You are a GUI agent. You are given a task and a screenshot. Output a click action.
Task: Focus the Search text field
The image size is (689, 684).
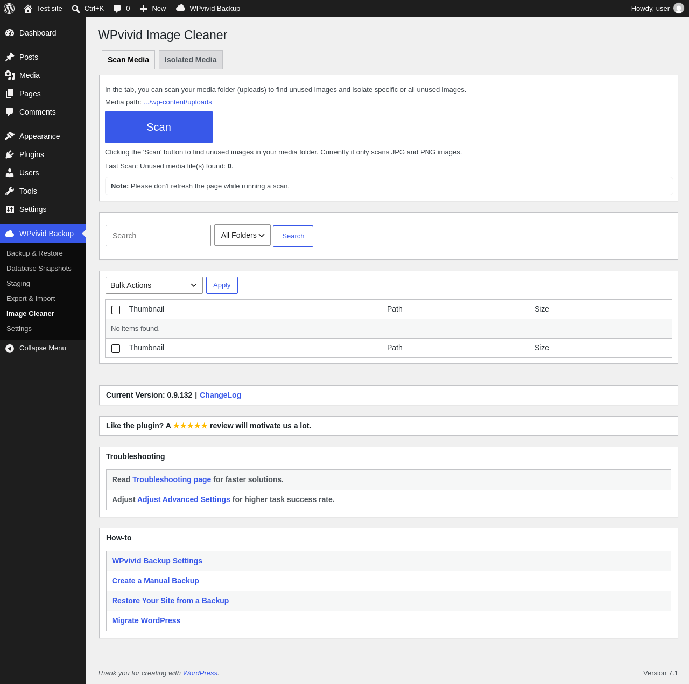(158, 236)
